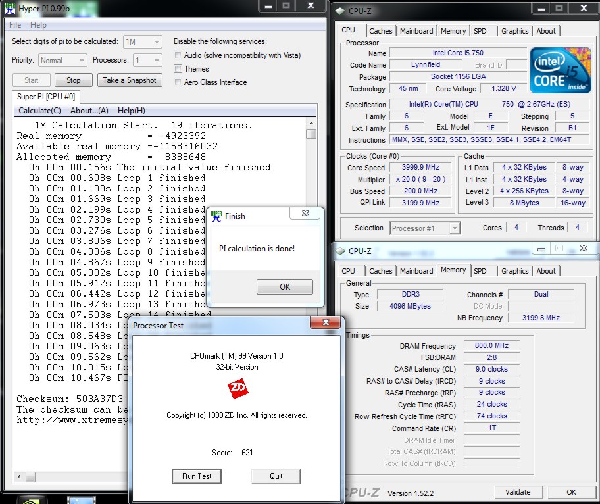This screenshot has height=504, width=600.
Task: Open Caches tab in lower CPU-Z window
Action: coord(381,271)
